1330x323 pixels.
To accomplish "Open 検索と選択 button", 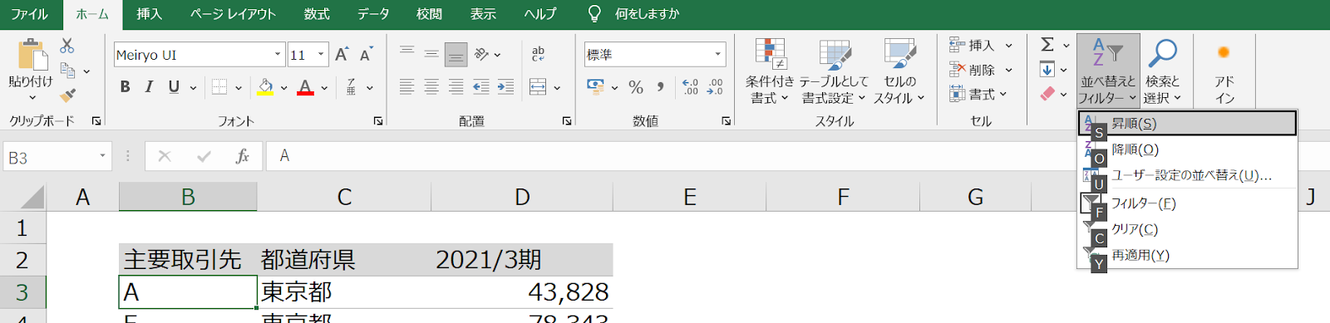I will [1162, 71].
